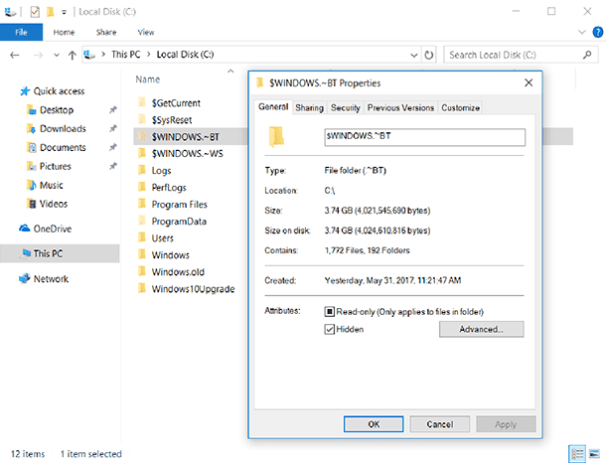
Task: Click the Forward navigation arrow
Action: (38, 55)
